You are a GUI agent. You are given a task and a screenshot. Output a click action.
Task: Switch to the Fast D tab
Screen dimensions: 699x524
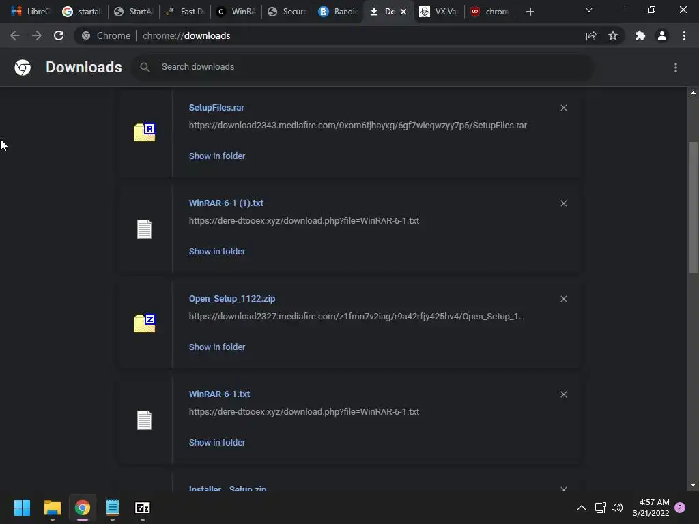coord(184,12)
